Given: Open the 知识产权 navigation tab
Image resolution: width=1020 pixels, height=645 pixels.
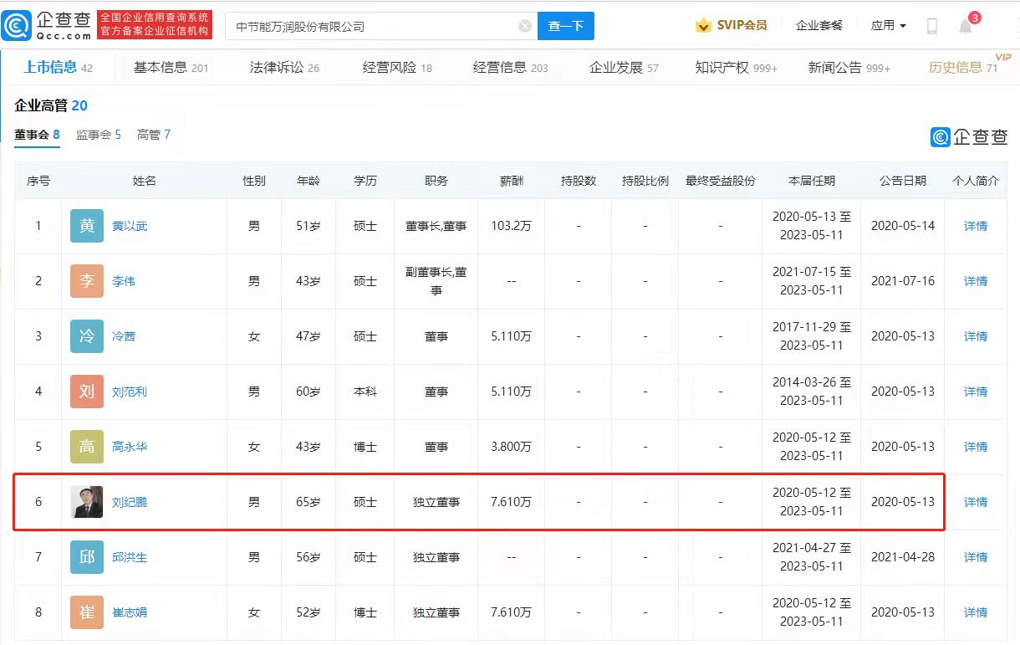Looking at the screenshot, I should point(736,68).
